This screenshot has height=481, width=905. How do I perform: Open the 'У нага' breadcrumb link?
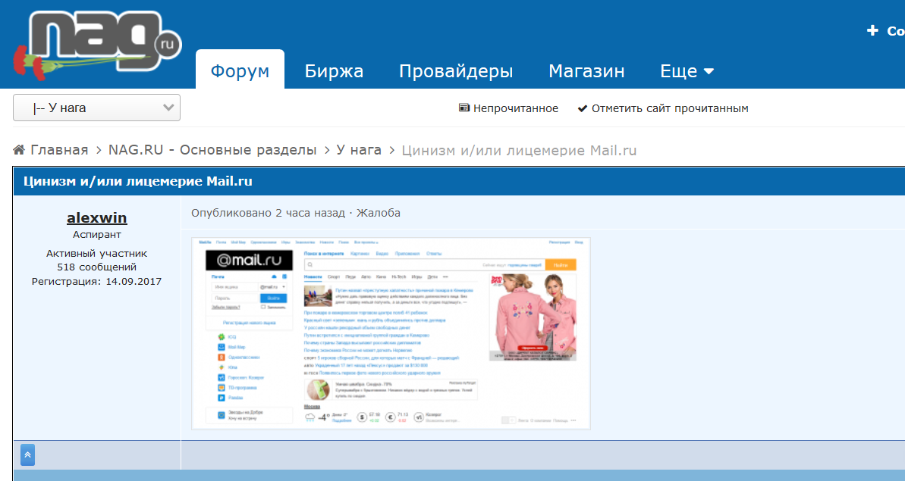pyautogui.click(x=359, y=150)
